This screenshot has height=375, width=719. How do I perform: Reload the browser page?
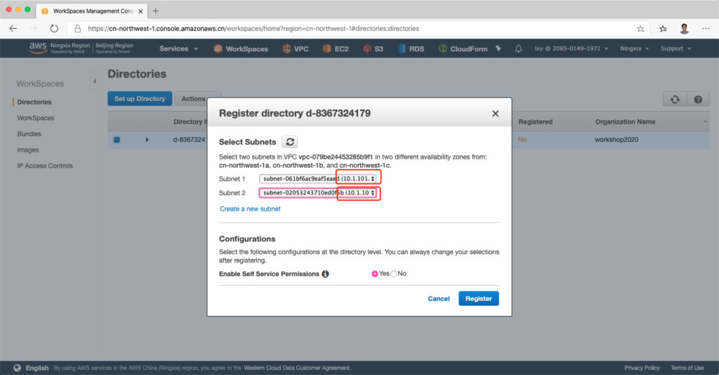coord(54,29)
